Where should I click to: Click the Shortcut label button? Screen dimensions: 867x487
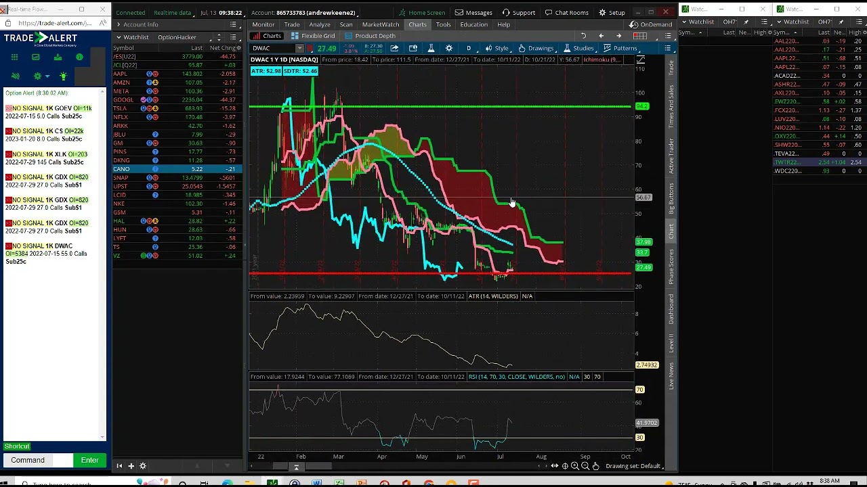pos(17,446)
